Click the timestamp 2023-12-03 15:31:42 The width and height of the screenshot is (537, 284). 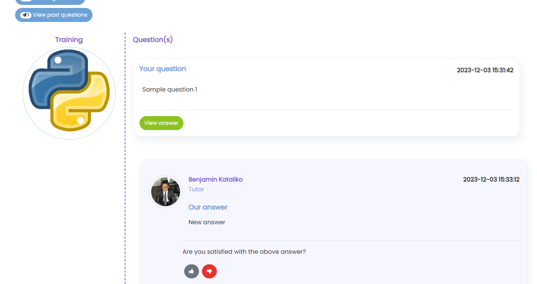coord(485,70)
